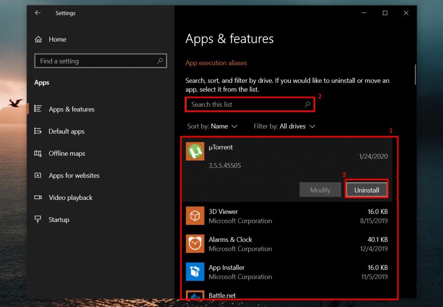Select Apps & features in the sidebar
The image size is (443, 307).
tap(71, 109)
